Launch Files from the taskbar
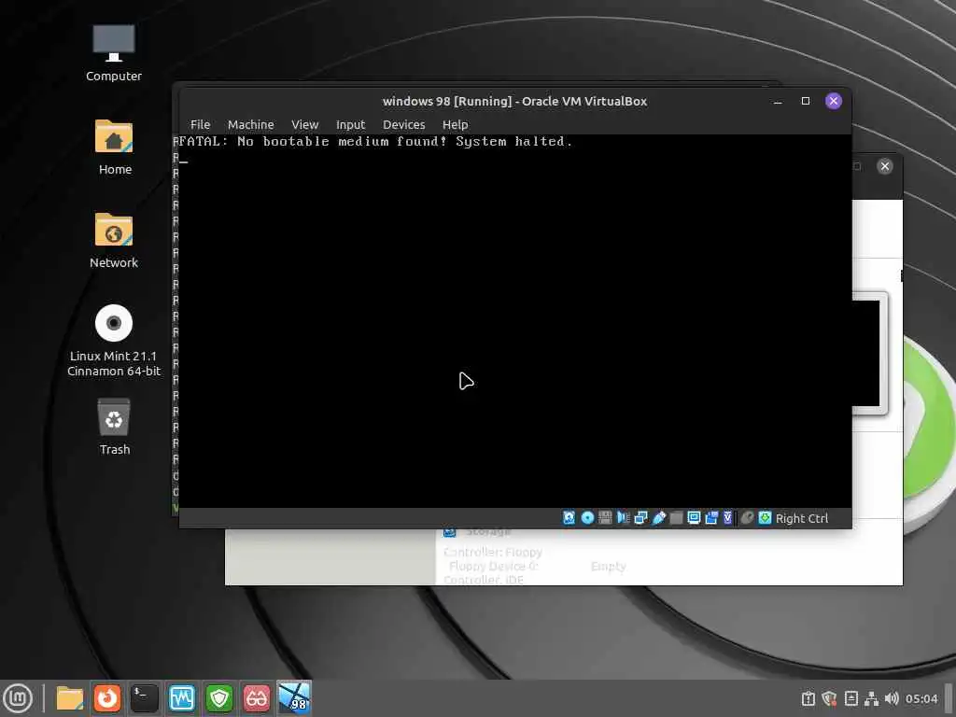The image size is (956, 717). point(69,698)
